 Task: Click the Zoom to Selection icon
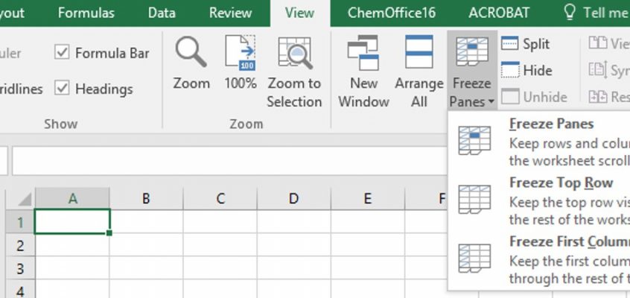294,53
